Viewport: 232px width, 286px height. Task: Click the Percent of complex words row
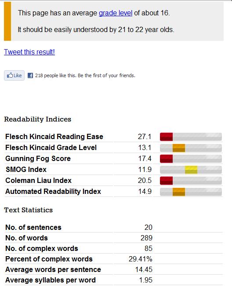[x=113, y=259]
